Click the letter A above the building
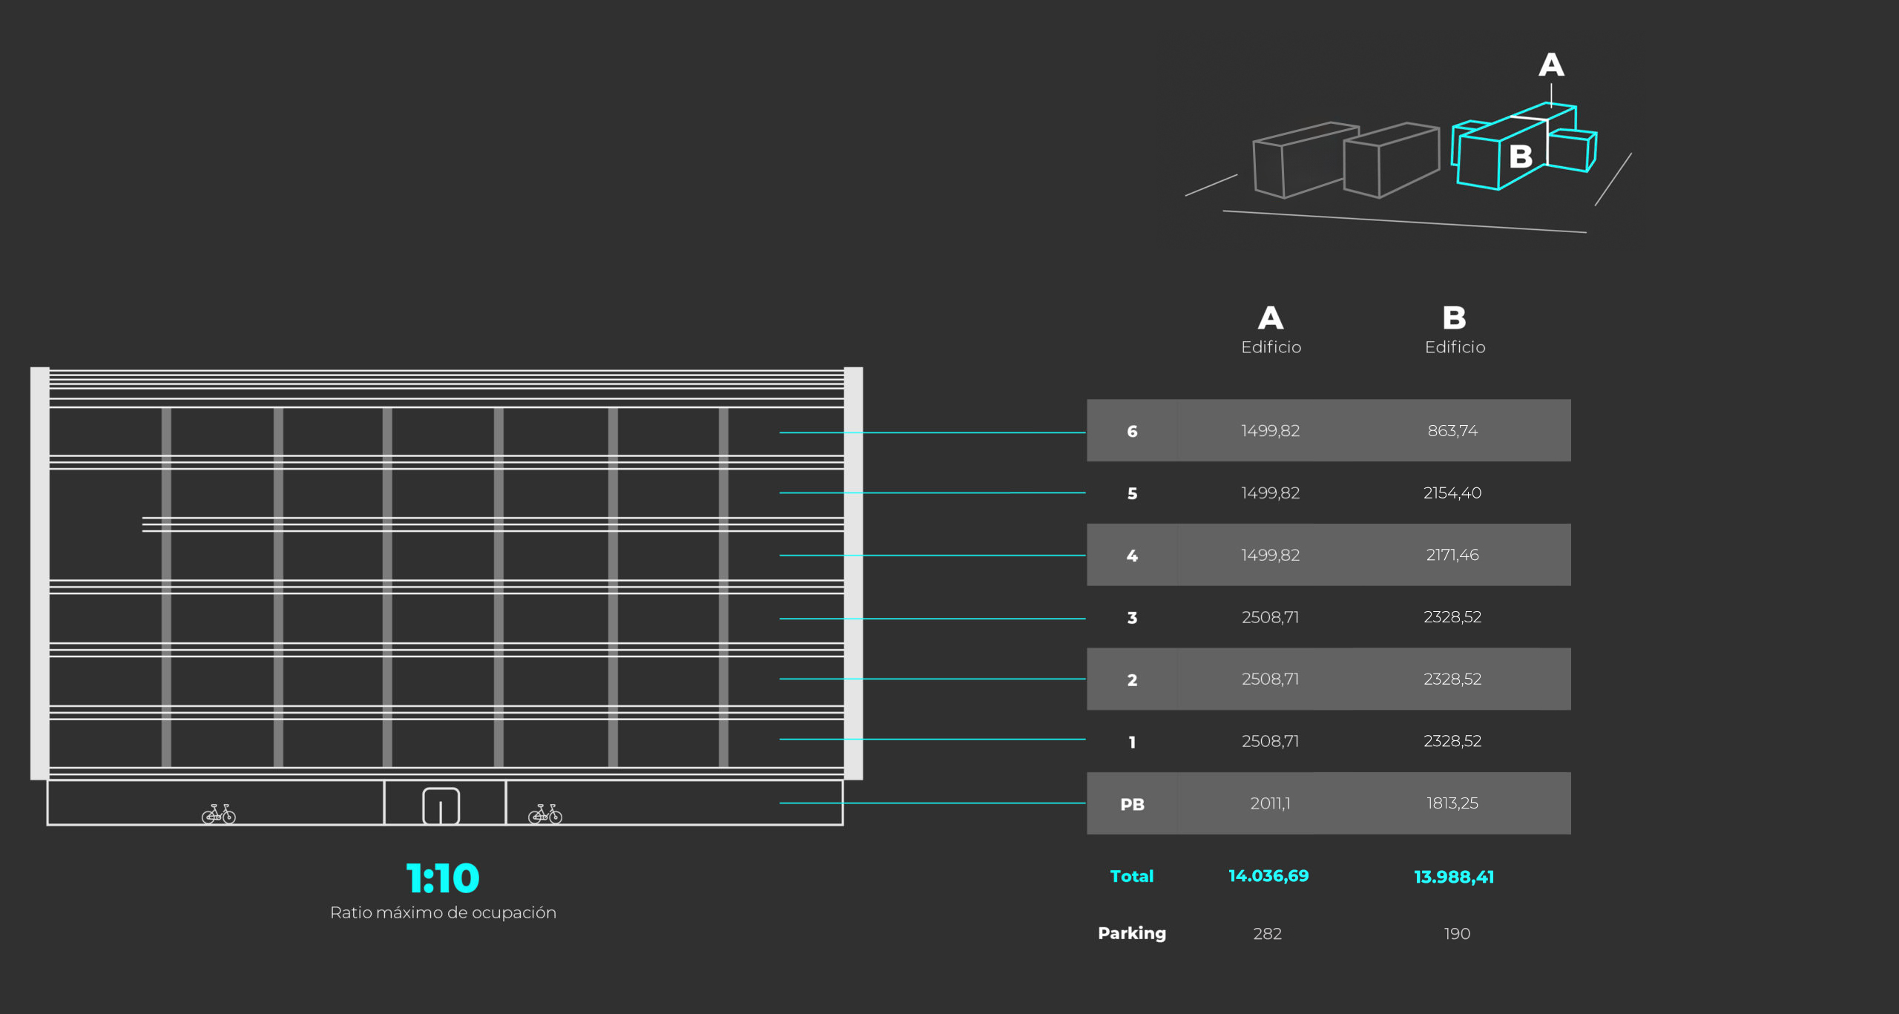 click(x=1551, y=65)
